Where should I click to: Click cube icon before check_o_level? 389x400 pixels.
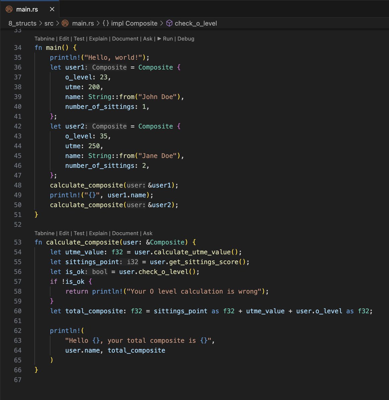169,23
